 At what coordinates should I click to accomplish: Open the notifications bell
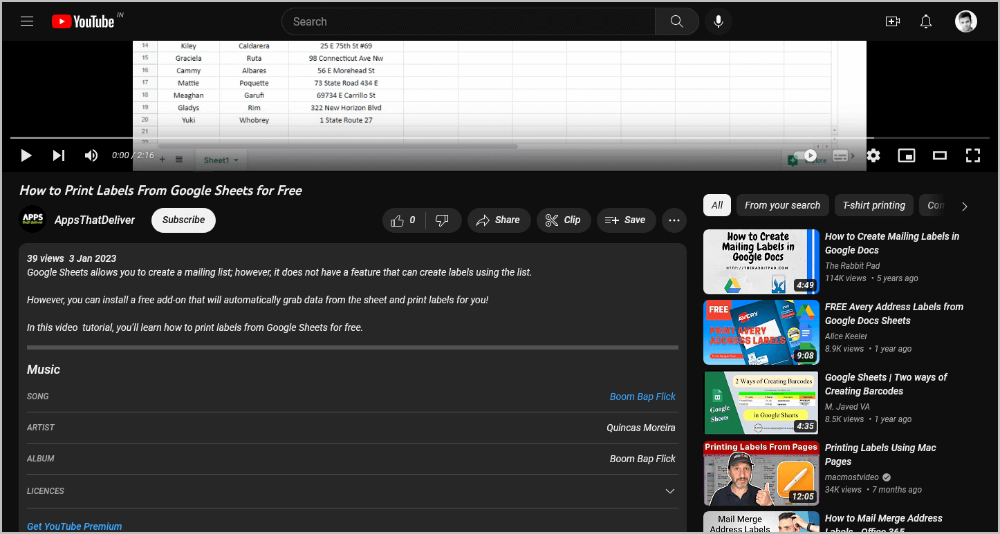coord(926,21)
